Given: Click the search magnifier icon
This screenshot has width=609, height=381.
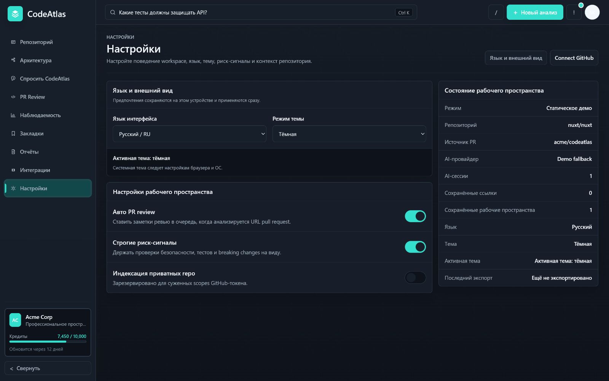Looking at the screenshot, I should point(113,13).
